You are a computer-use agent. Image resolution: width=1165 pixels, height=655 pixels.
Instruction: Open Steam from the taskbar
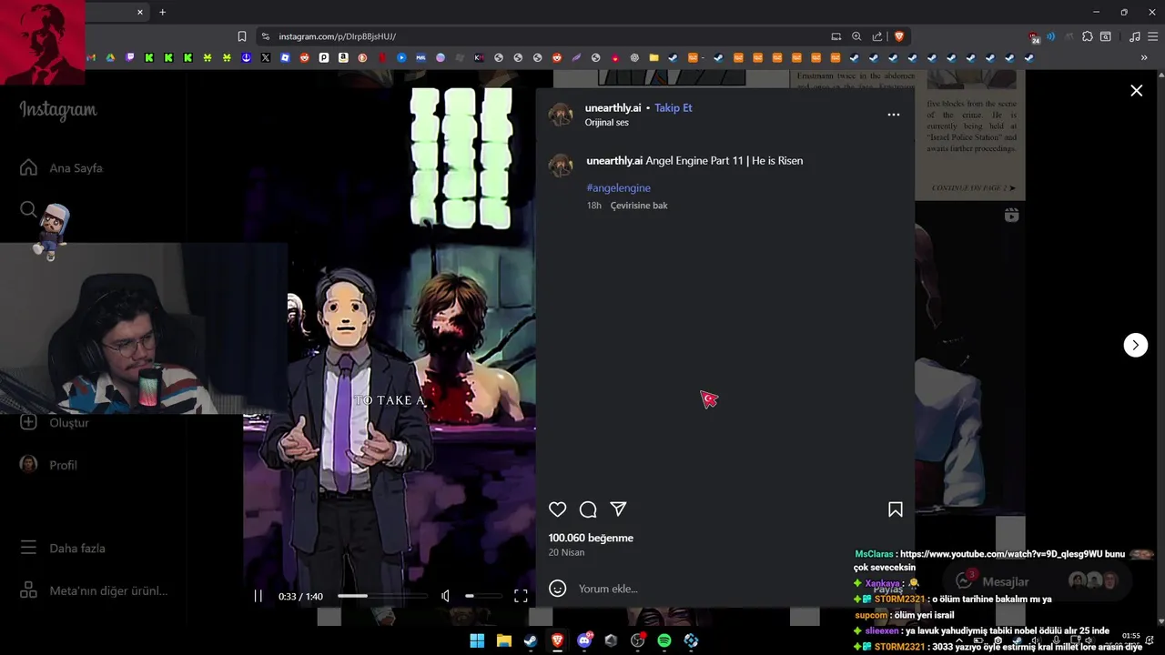pyautogui.click(x=530, y=640)
